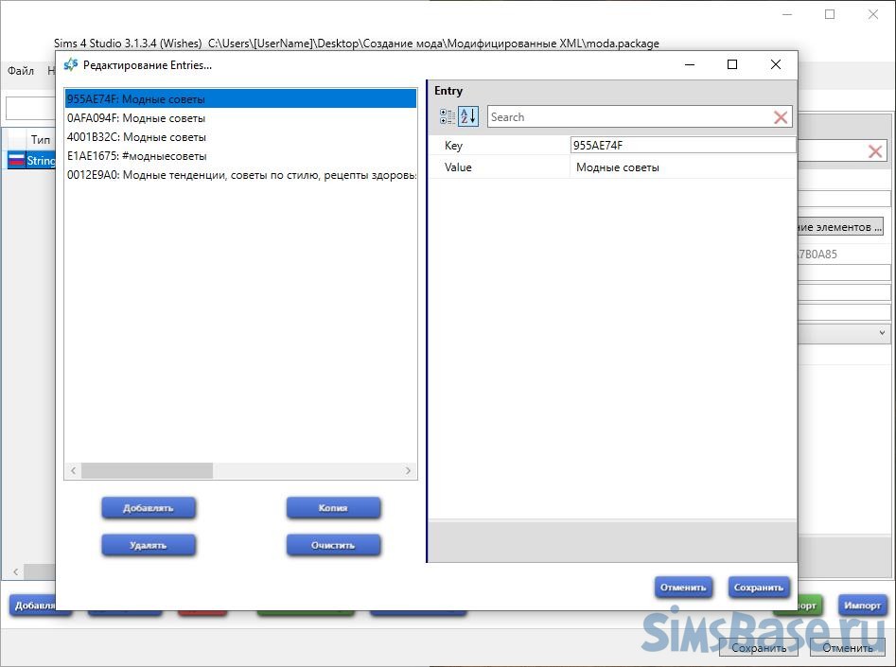896x667 pixels.
Task: Click the Sims 4 Studio dialog title icon
Action: (x=70, y=65)
